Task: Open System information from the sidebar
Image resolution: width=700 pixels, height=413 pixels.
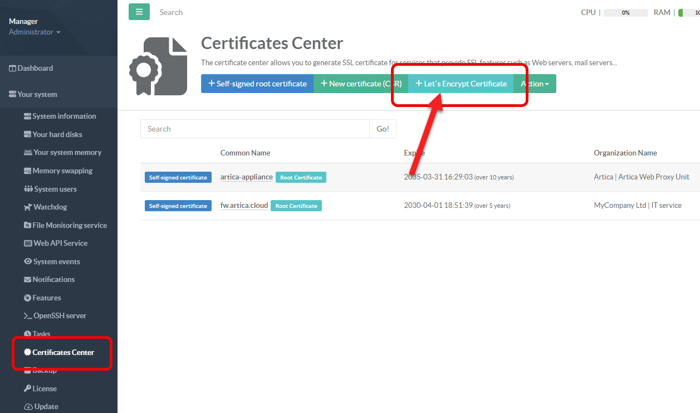Action: (63, 116)
